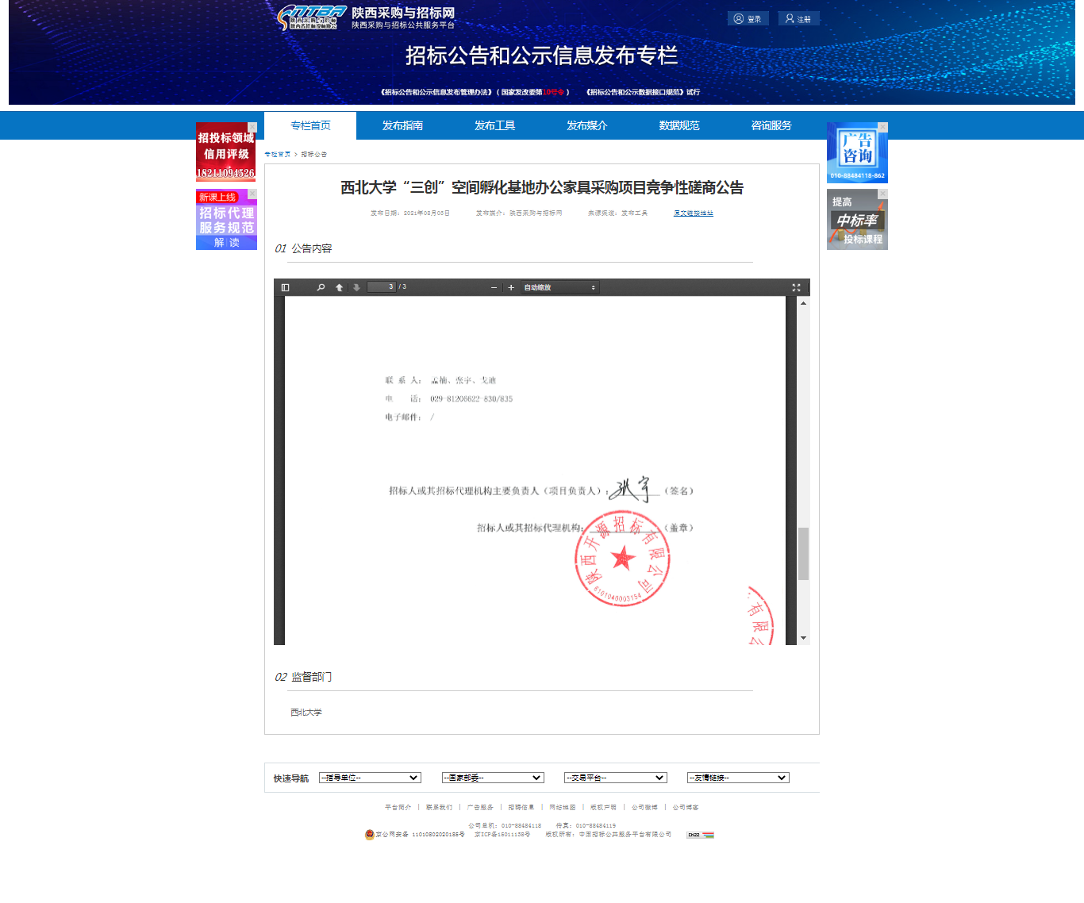
Task: Close the 广告咨询 floating ad
Action: click(x=882, y=127)
